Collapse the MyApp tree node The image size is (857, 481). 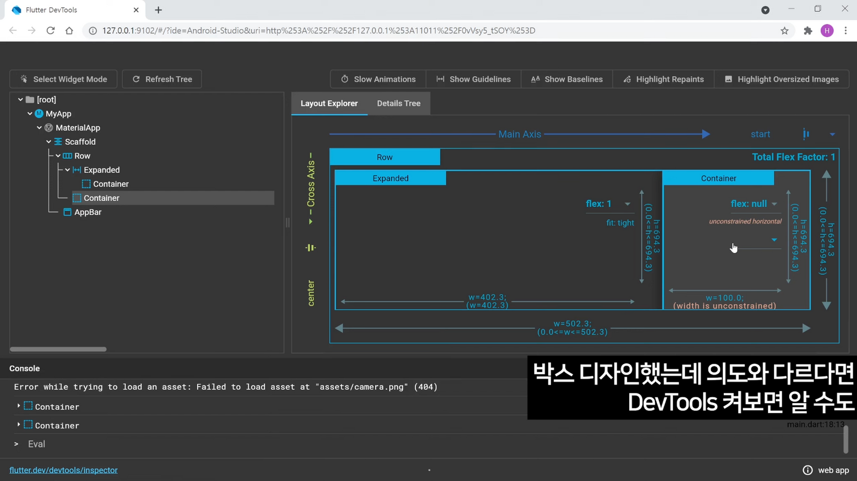coord(30,114)
